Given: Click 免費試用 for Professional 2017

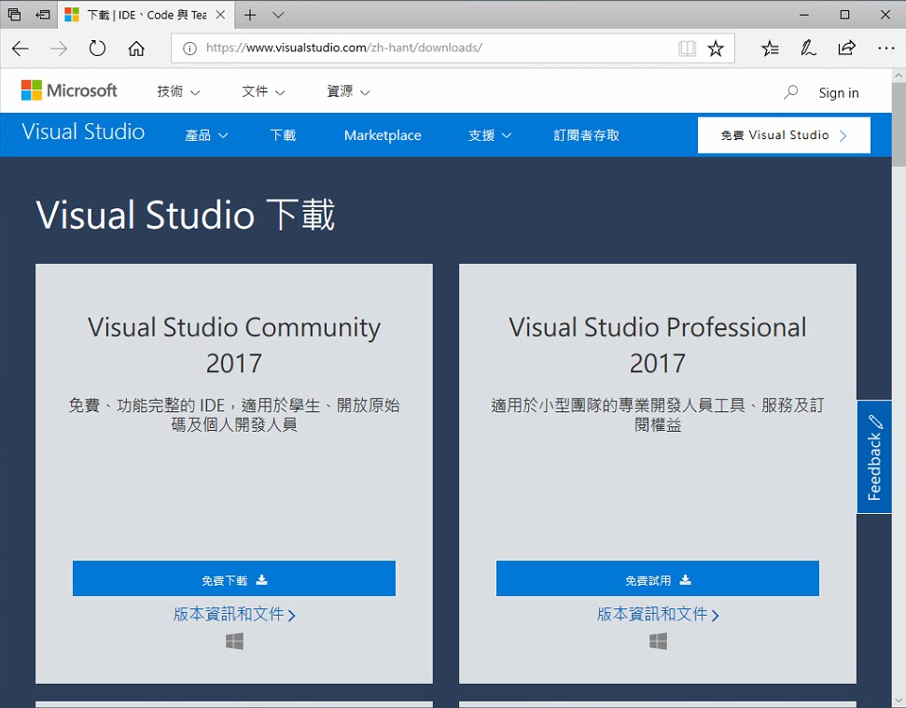Looking at the screenshot, I should (x=658, y=578).
